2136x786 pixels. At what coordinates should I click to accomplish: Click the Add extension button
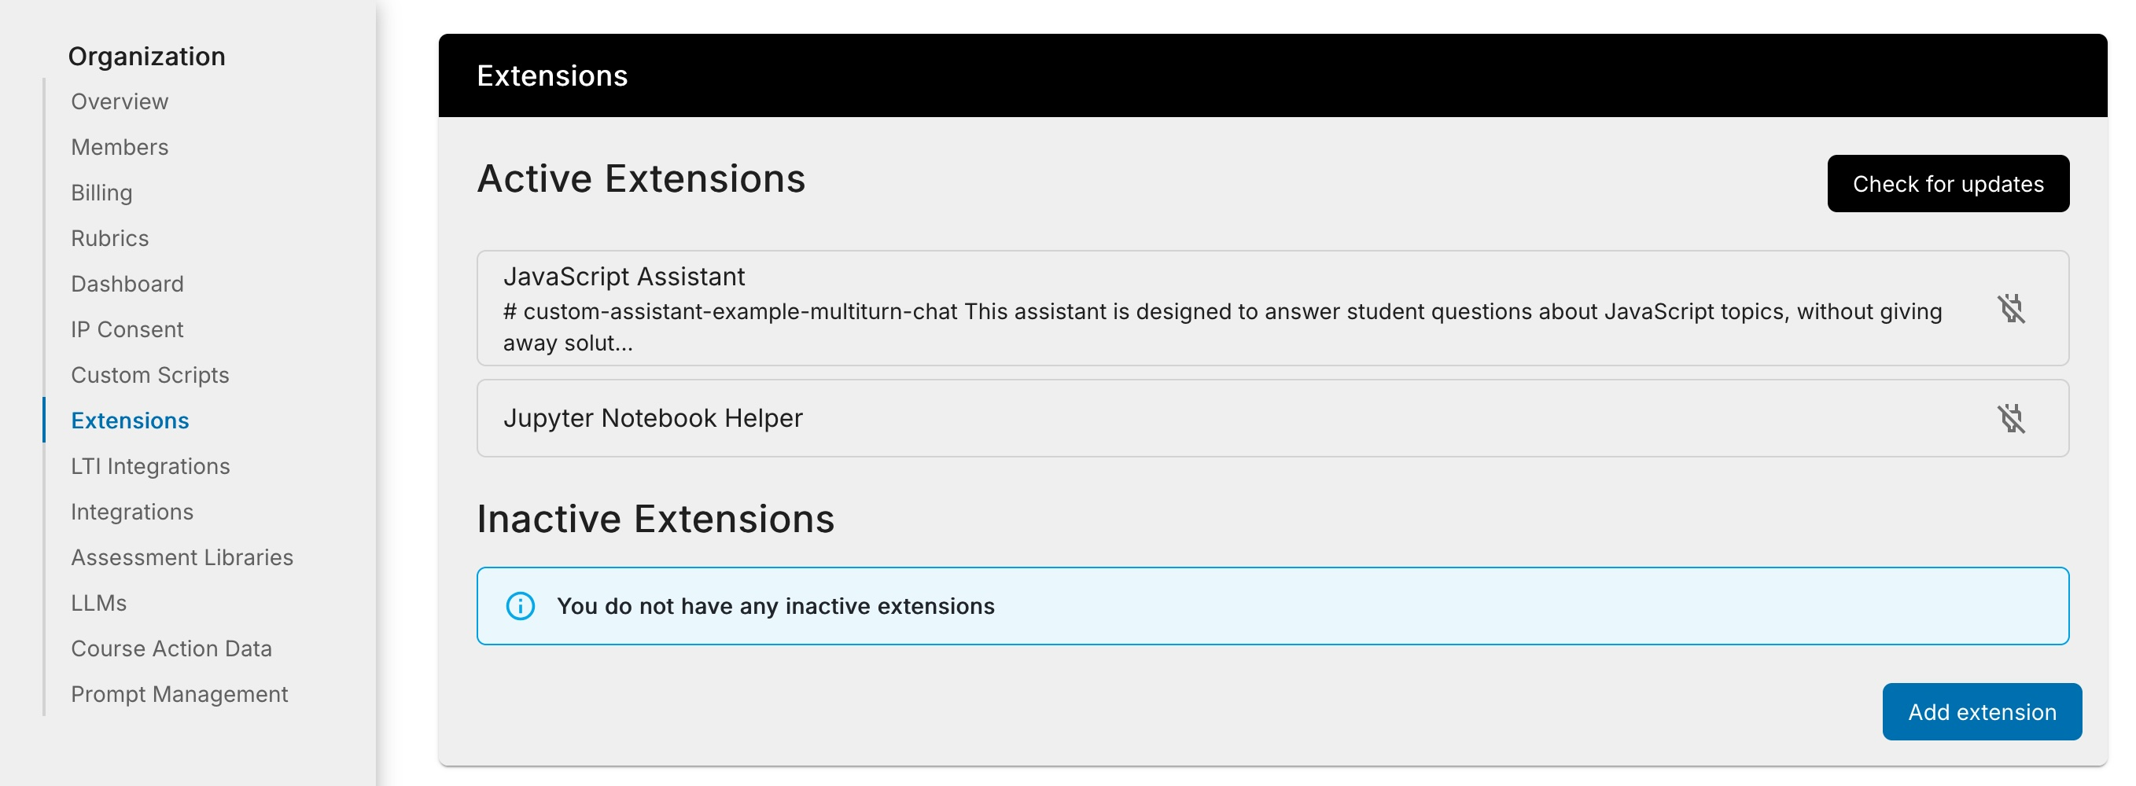[x=1982, y=711]
